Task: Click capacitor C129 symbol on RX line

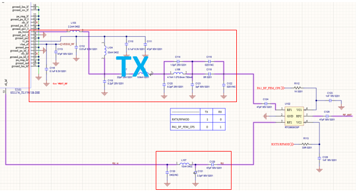Action: click(x=212, y=164)
